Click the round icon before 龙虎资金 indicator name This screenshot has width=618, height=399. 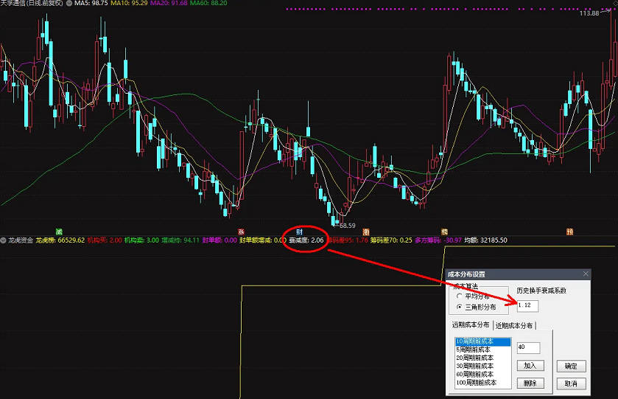pyautogui.click(x=3, y=240)
